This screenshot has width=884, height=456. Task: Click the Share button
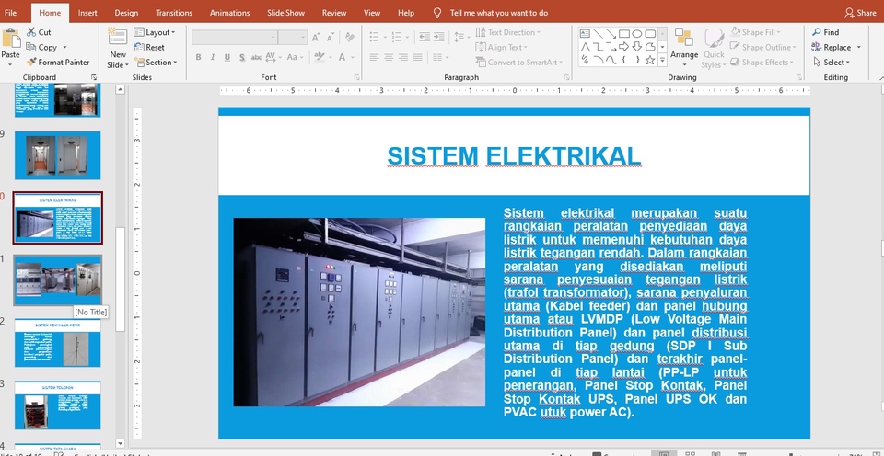click(x=860, y=12)
